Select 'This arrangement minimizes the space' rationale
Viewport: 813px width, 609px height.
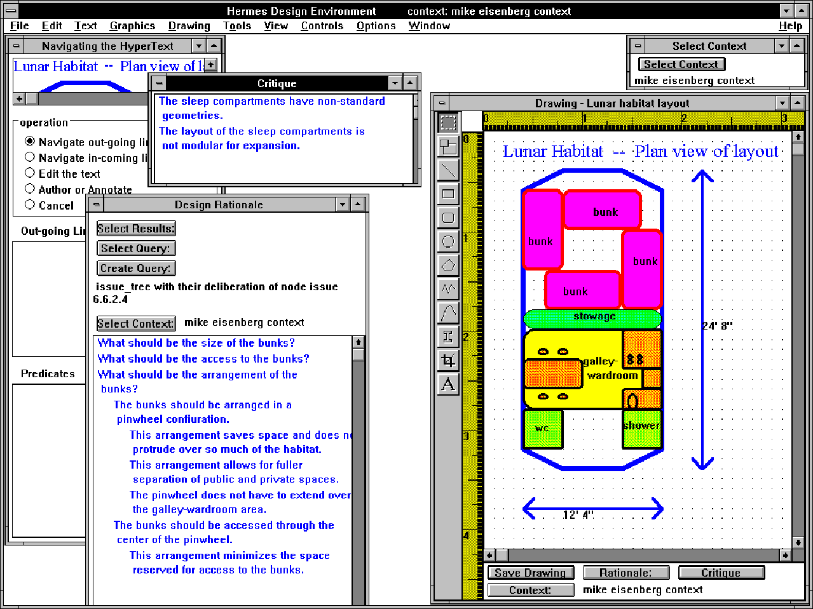pos(229,563)
